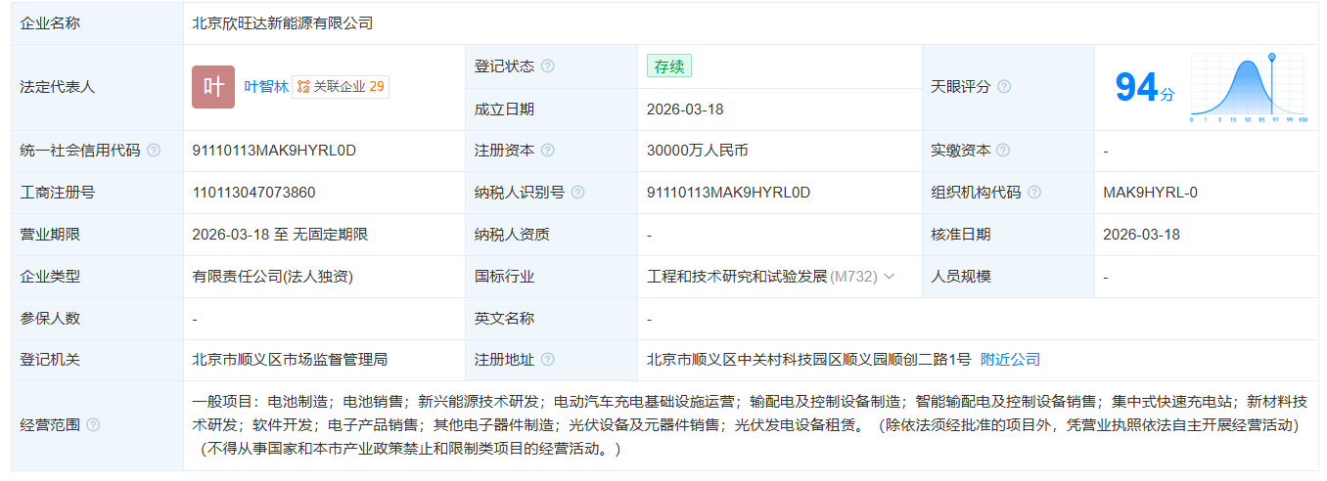Click the question mark next to 注册地址
The height and width of the screenshot is (481, 1327).
click(547, 360)
